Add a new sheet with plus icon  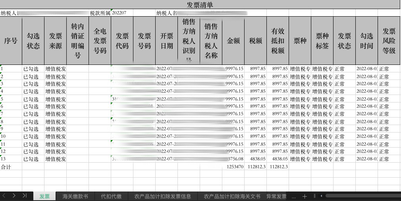(x=305, y=196)
